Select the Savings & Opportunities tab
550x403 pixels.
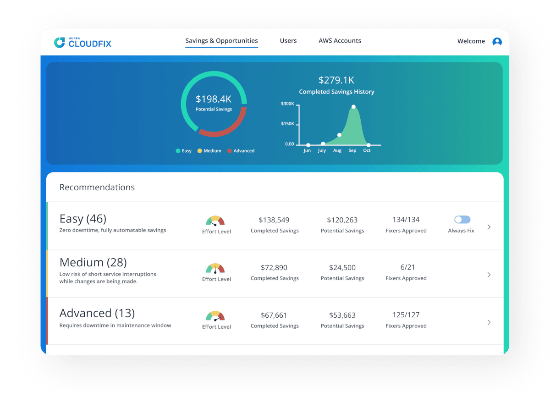click(x=221, y=40)
